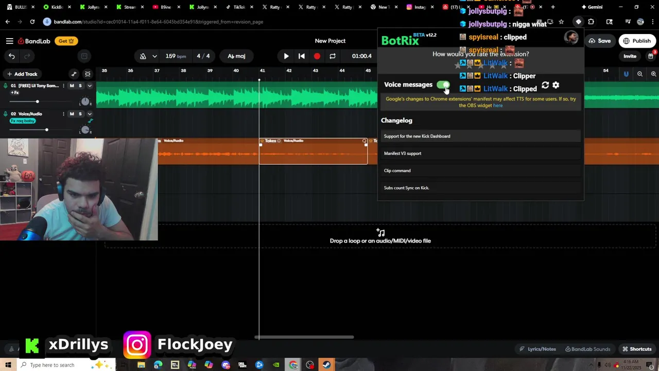
Task: Open Chrome extensions puzzle icon
Action: click(x=591, y=22)
